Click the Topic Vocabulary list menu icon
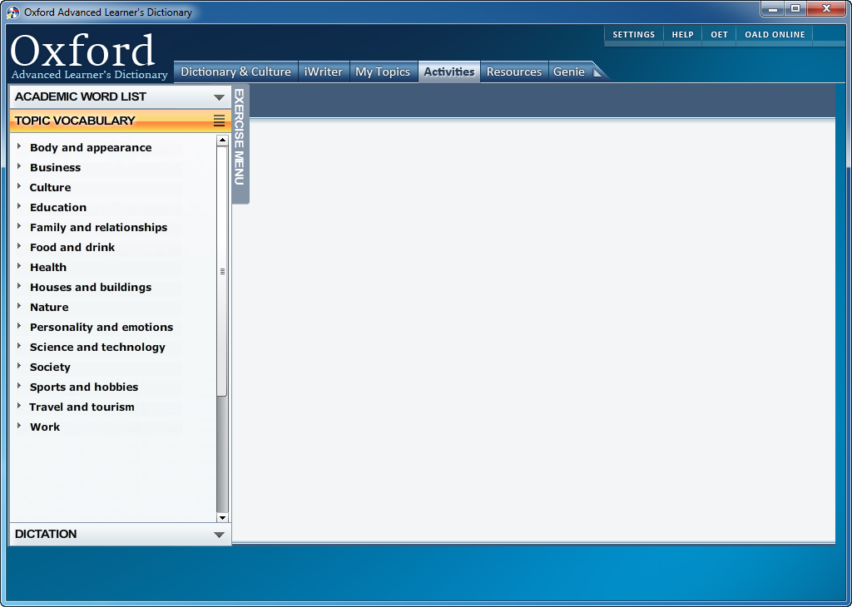 click(x=219, y=121)
